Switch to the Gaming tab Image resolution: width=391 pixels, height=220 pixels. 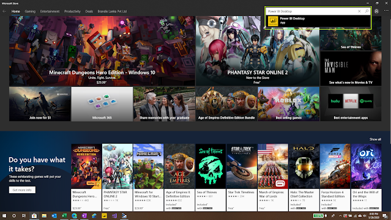click(30, 11)
